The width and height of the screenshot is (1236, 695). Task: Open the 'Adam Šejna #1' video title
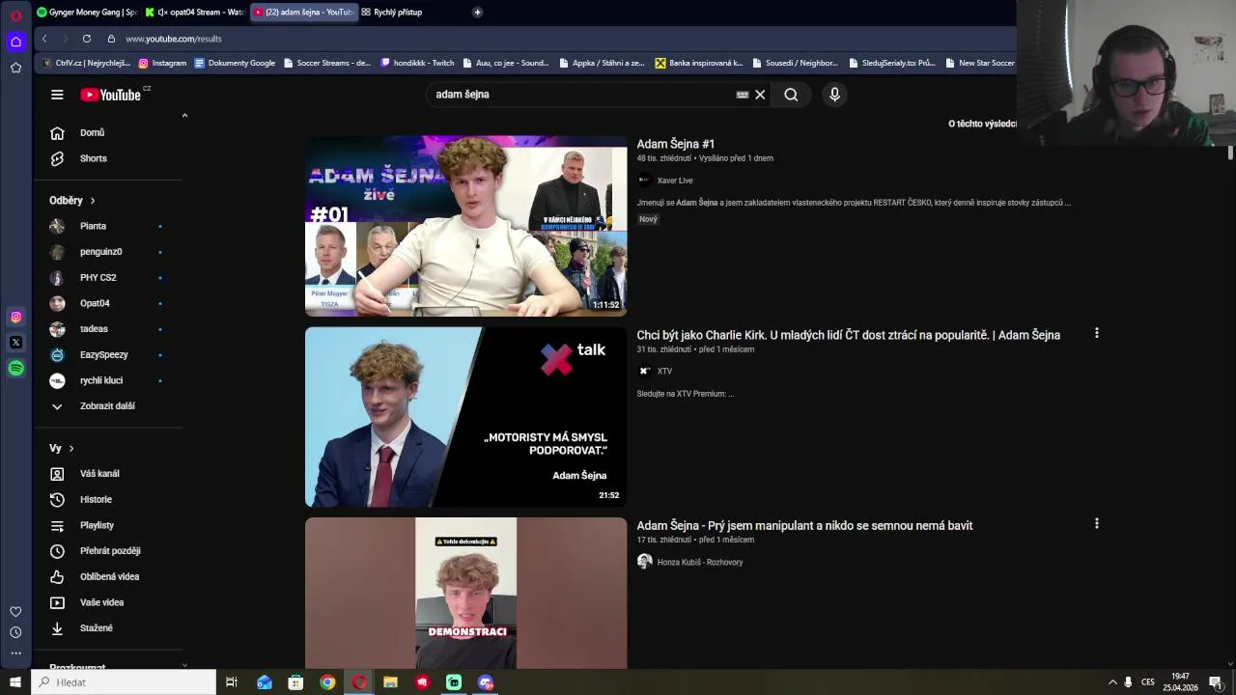[675, 144]
